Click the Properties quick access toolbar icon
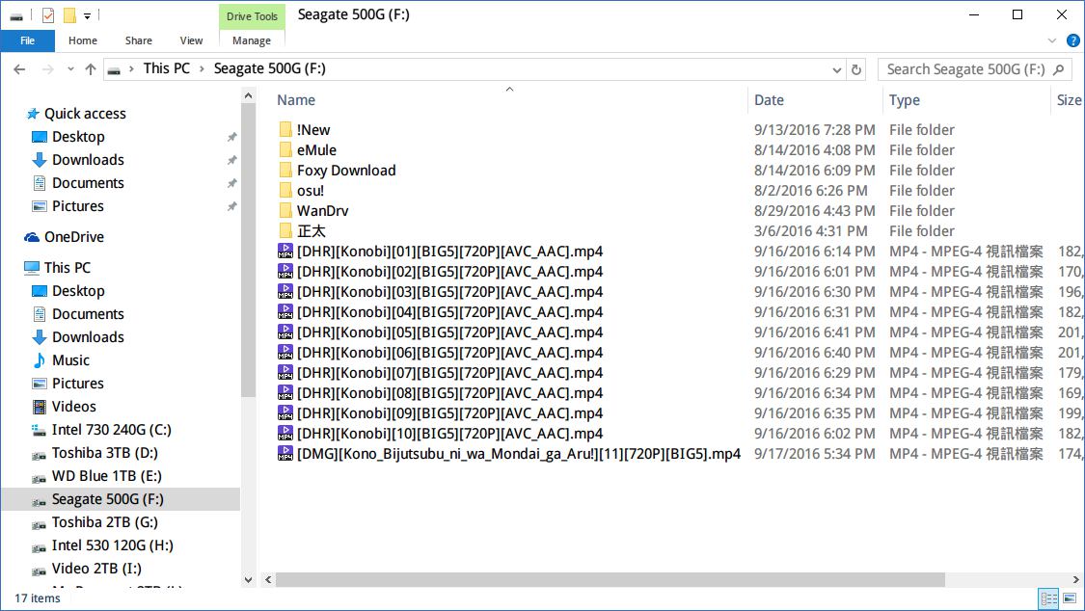1085x611 pixels. (x=48, y=15)
